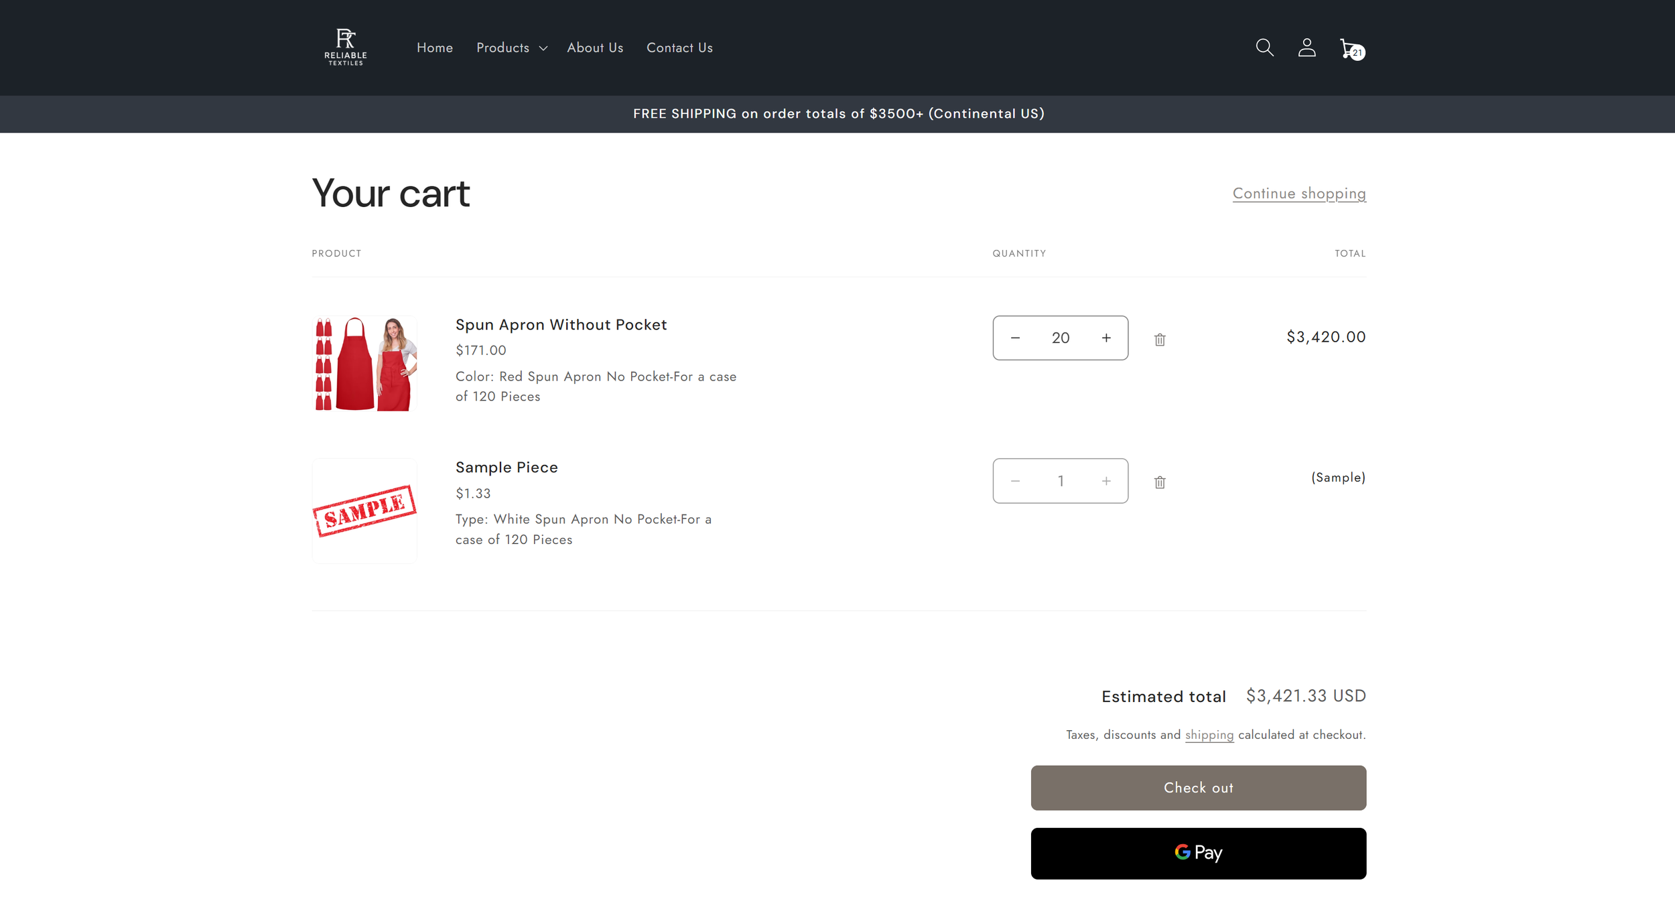
Task: Follow the Continue shopping link
Action: click(1298, 194)
